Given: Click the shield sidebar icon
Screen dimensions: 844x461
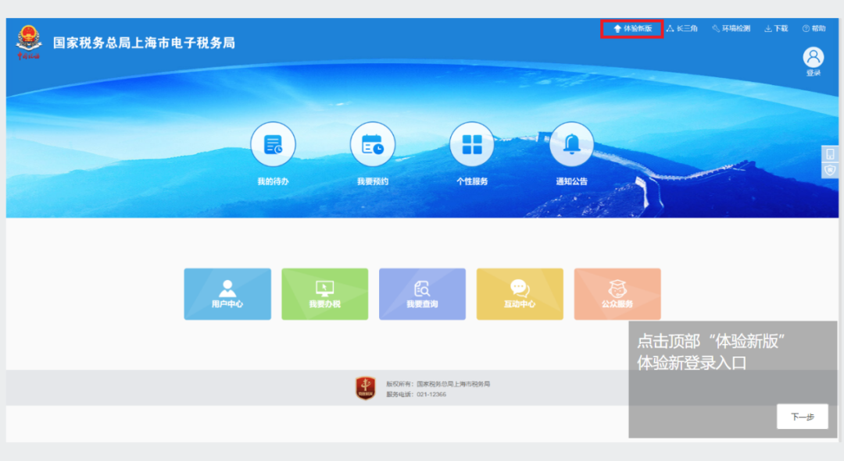Looking at the screenshot, I should click(830, 170).
